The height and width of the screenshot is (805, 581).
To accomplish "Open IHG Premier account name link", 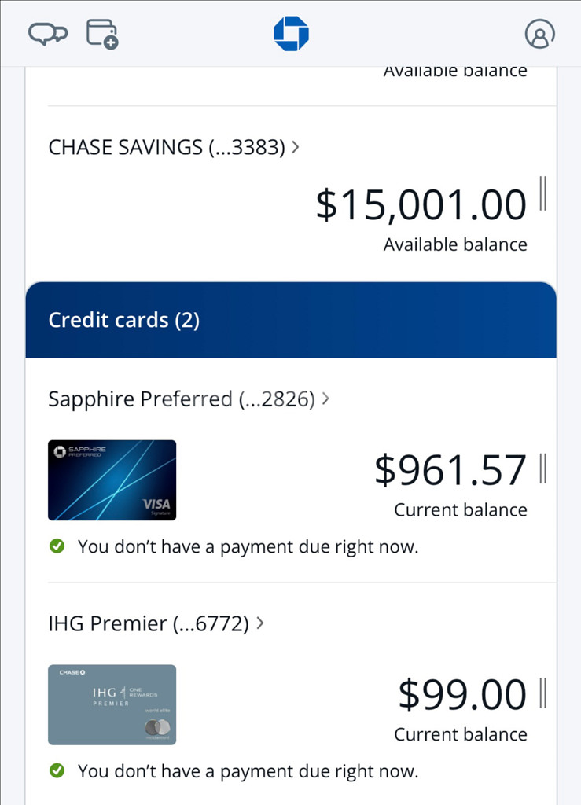I will tap(149, 623).
